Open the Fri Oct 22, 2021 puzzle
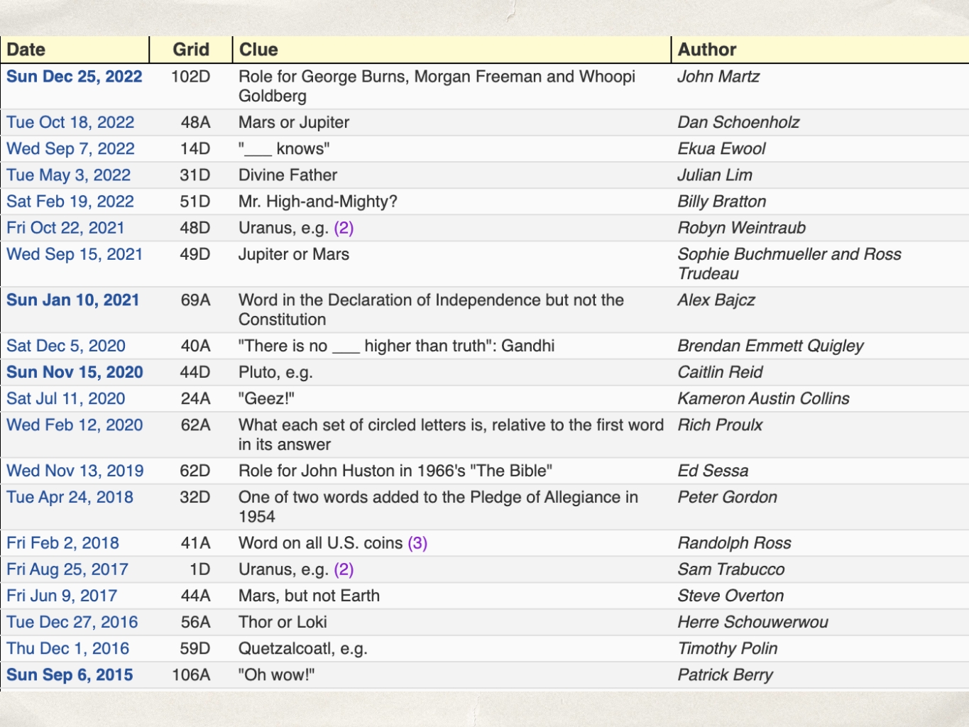This screenshot has height=727, width=969. (x=65, y=228)
